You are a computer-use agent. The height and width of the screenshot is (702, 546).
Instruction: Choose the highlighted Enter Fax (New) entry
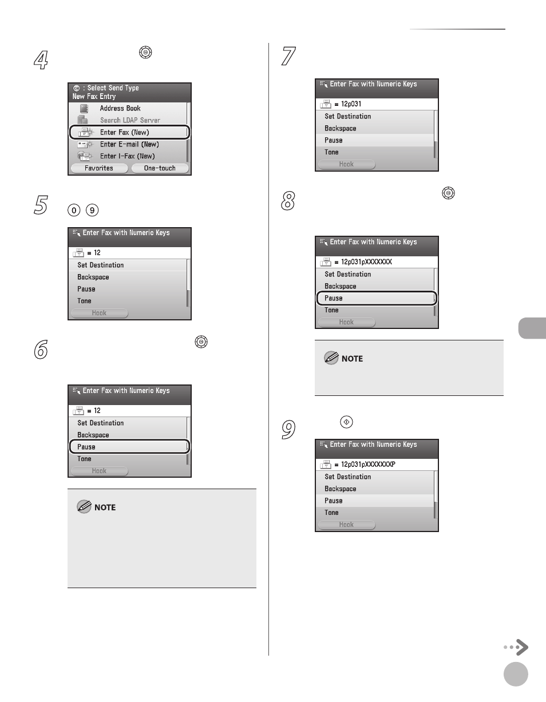coord(129,132)
